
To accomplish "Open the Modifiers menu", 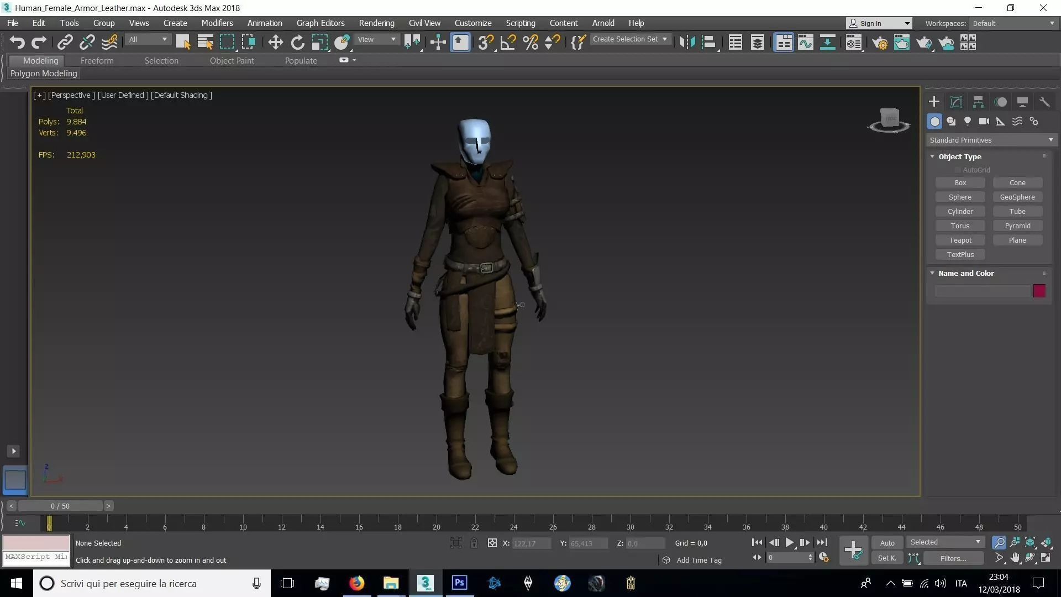I will click(217, 23).
